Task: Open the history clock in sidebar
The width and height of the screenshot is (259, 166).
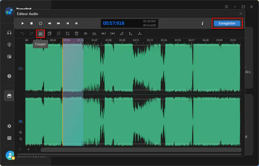Action: click(9, 76)
